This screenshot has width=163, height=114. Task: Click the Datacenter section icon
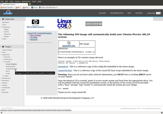point(3,19)
